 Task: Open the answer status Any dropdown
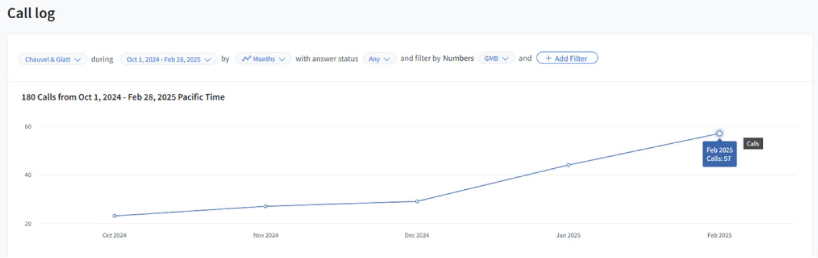click(379, 59)
